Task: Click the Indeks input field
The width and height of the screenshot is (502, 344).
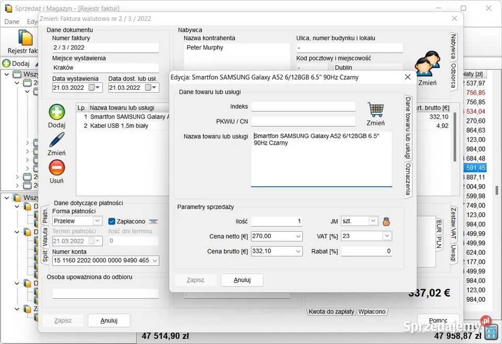Action: 303,106
